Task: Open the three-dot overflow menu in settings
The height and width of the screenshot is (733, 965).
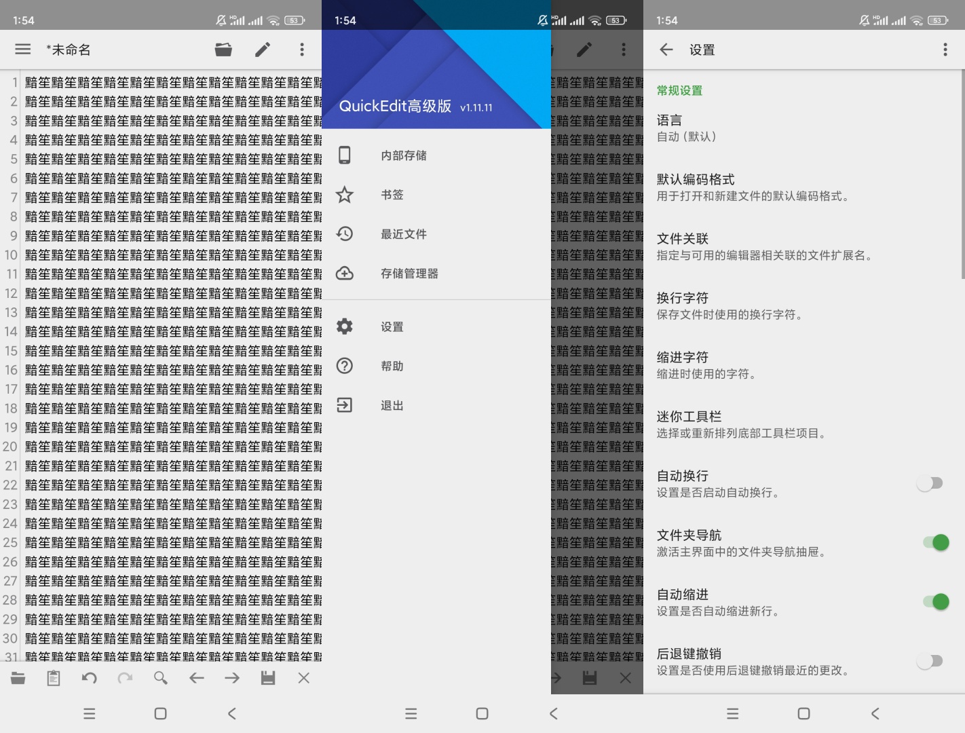Action: tap(945, 50)
